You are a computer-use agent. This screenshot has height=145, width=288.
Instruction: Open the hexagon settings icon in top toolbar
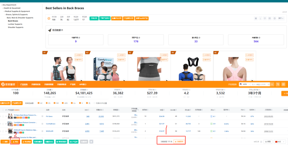pos(275,18)
